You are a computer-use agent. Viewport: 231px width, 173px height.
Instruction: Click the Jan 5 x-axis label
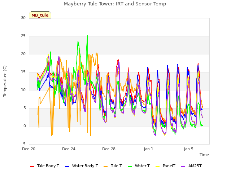(188, 149)
